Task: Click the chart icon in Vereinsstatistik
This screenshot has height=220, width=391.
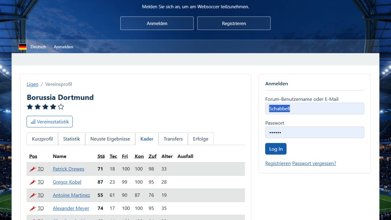Action: [33, 122]
